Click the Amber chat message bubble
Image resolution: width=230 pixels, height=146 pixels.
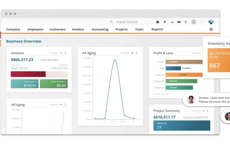tap(207, 100)
